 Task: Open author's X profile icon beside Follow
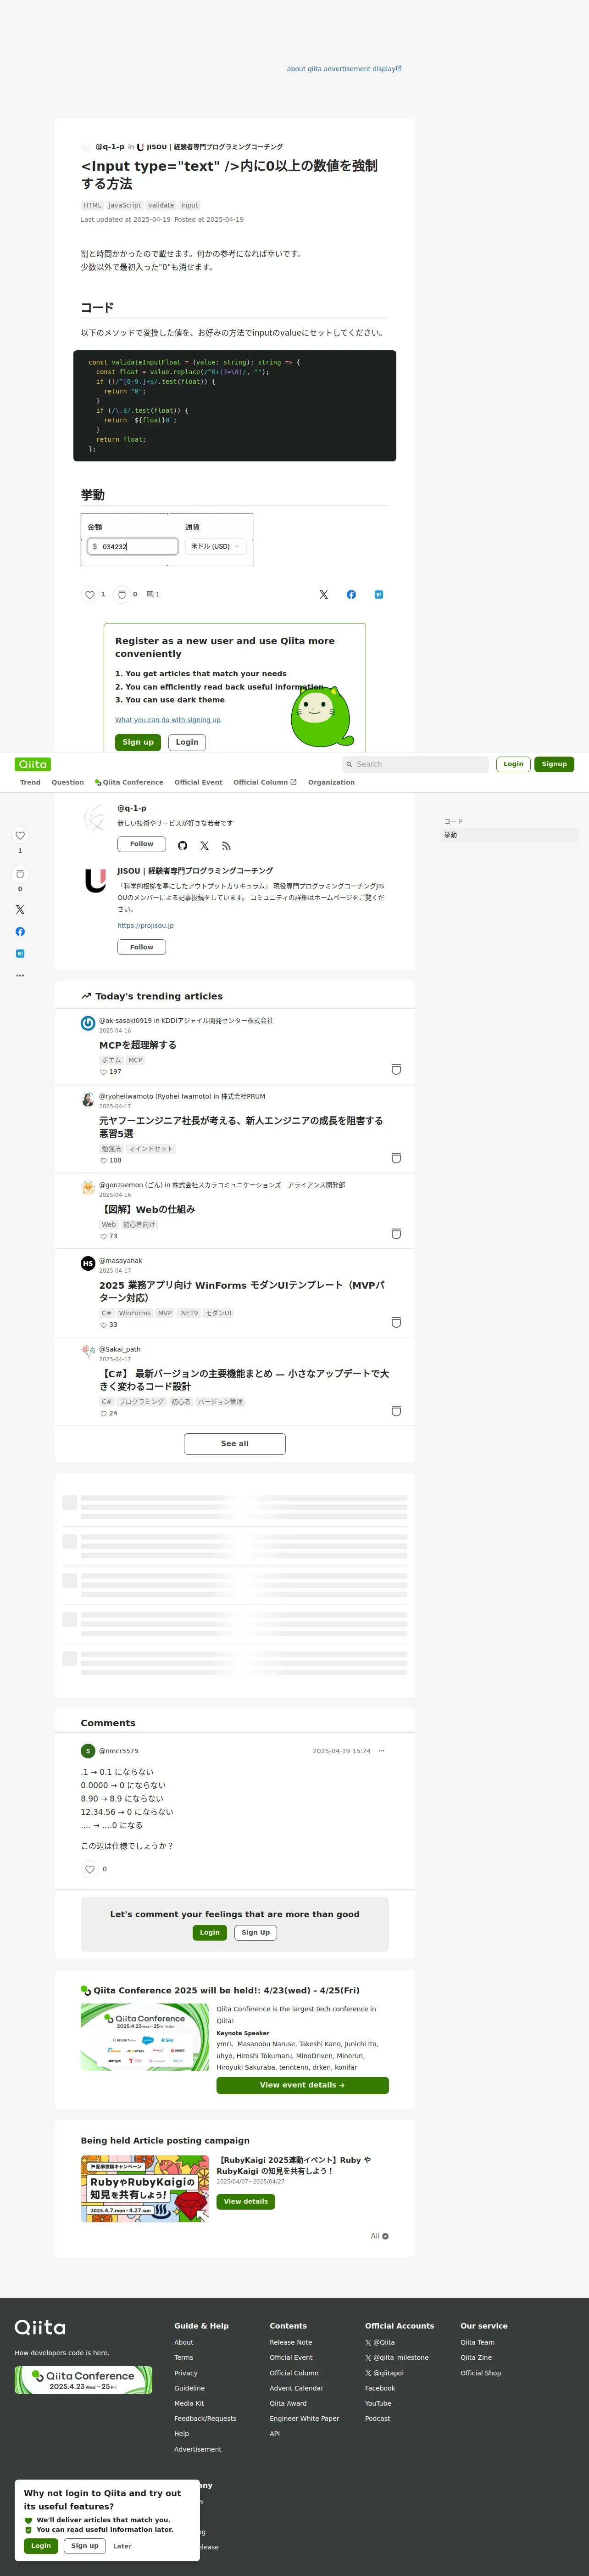pos(204,846)
